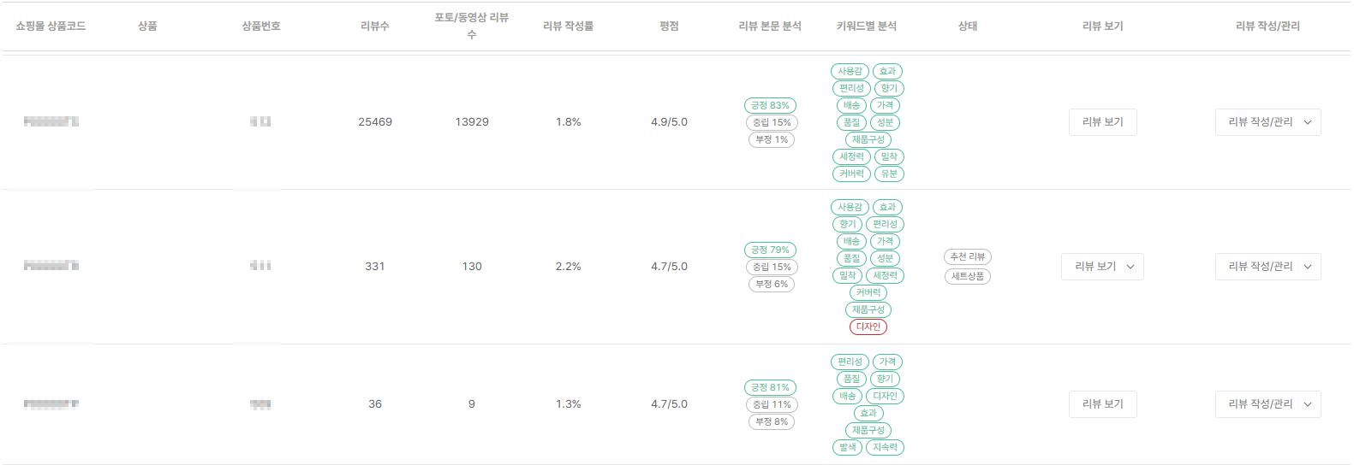This screenshot has height=465, width=1354.
Task: Click the 유분 keyword tag
Action: pos(890,174)
